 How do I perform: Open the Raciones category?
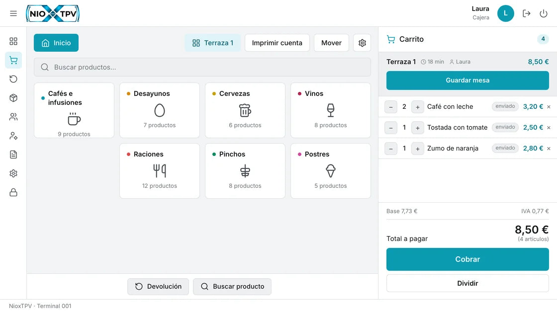click(160, 171)
